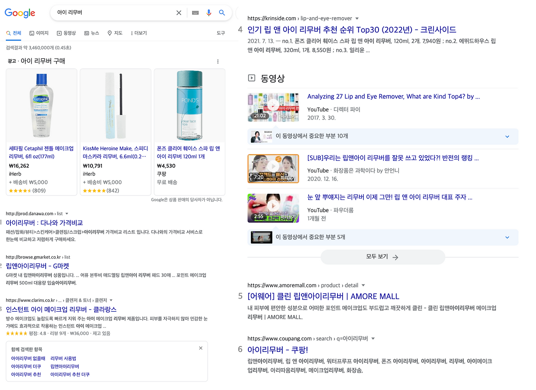Click the KissMe Heroine Make mascara remover image
This screenshot has width=536, height=390.
(116, 106)
